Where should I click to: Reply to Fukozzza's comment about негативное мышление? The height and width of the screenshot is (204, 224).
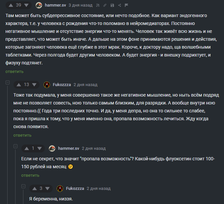click(x=22, y=135)
